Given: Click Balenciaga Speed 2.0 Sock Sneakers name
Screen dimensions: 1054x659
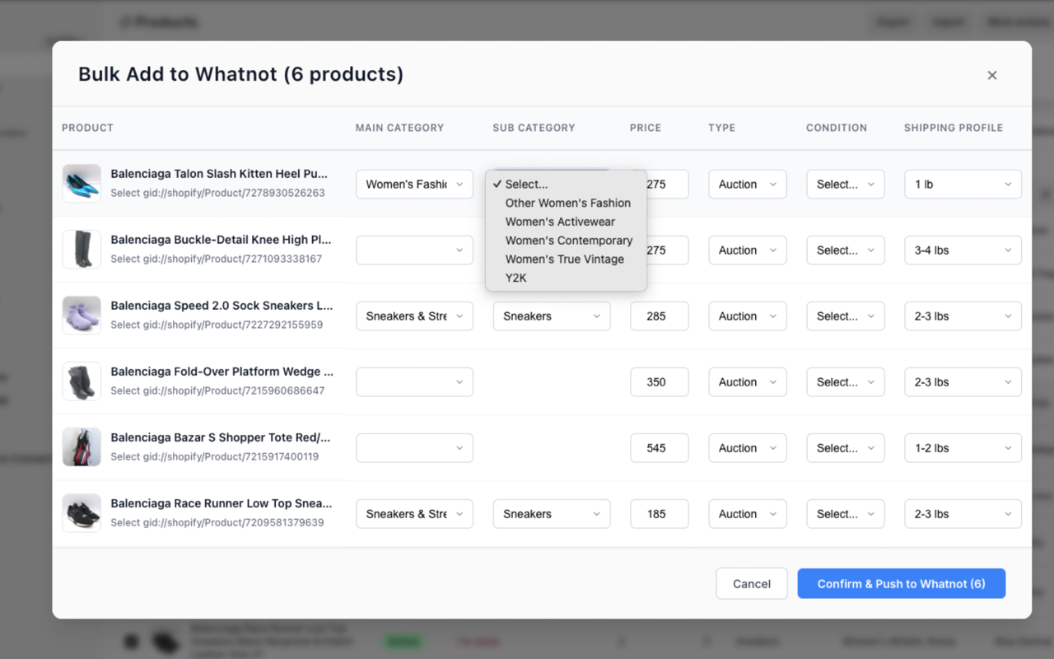Looking at the screenshot, I should (222, 306).
